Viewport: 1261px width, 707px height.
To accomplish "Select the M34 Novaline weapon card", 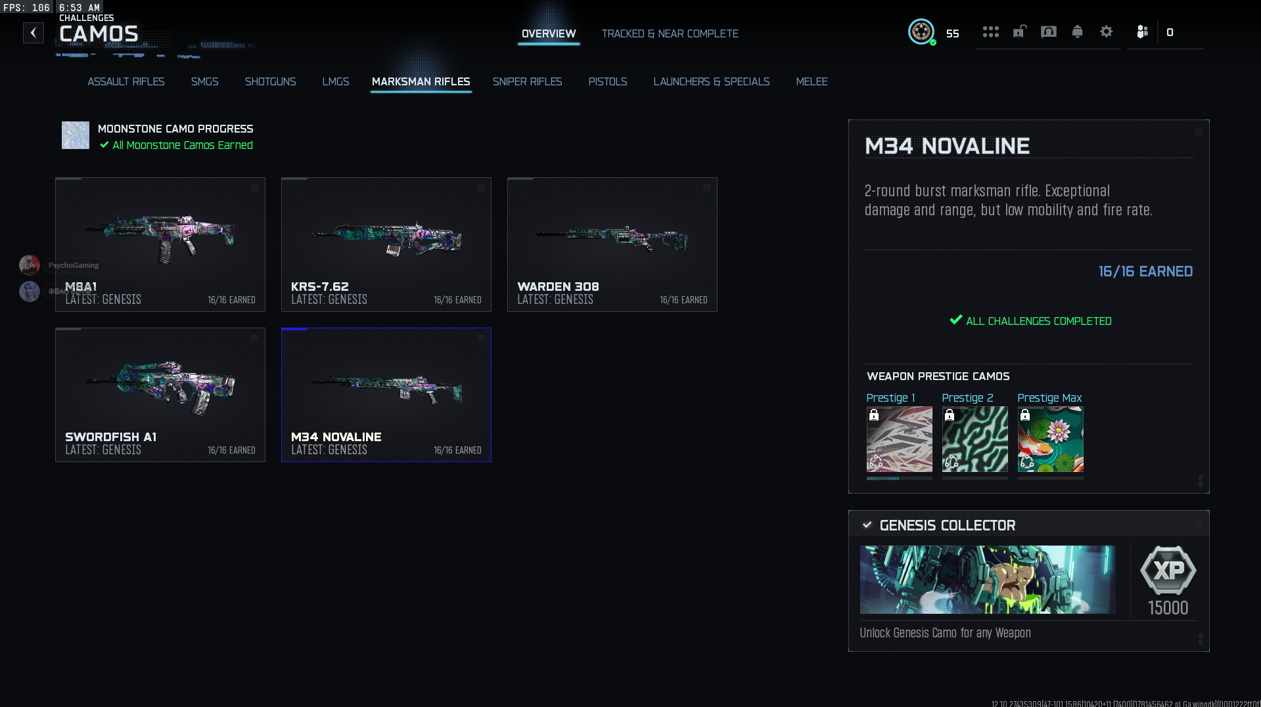I will coord(386,395).
